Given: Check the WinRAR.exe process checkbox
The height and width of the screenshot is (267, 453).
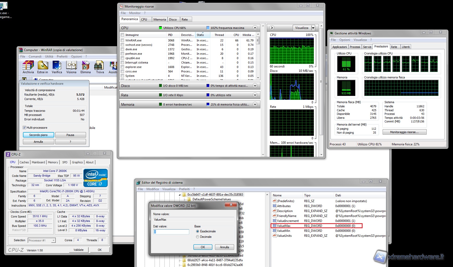Looking at the screenshot, I should pyautogui.click(x=122, y=40).
